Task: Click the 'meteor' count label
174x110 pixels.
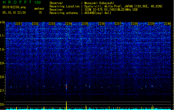Action: (x=39, y=9)
